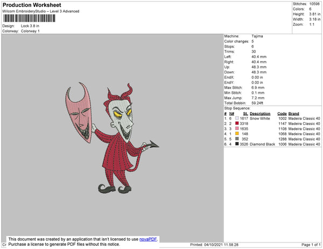
Task: Click the Production Worksheet title
Action: (x=32, y=5)
